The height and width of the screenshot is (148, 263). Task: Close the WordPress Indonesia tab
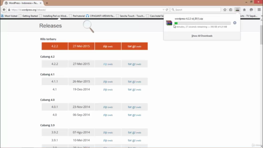[x=40, y=3]
